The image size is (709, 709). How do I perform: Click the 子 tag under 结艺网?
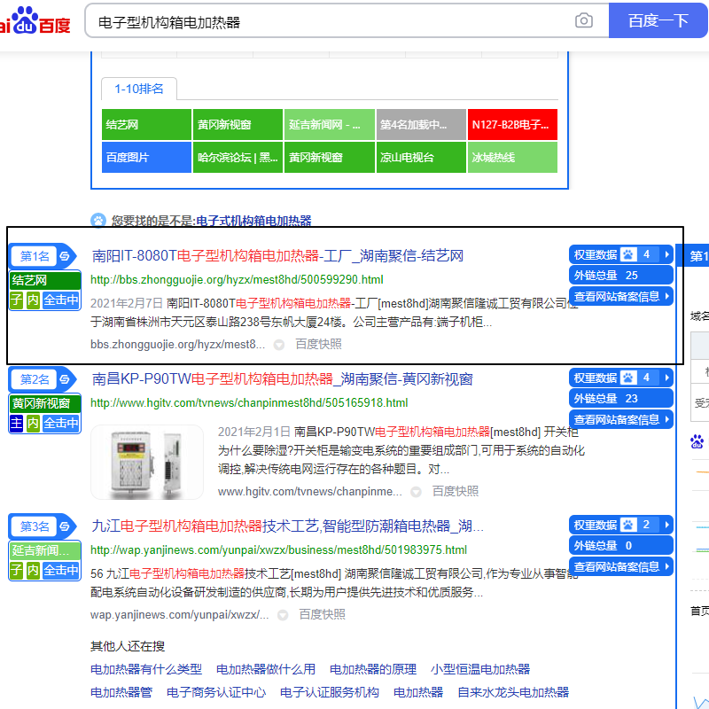click(x=16, y=300)
